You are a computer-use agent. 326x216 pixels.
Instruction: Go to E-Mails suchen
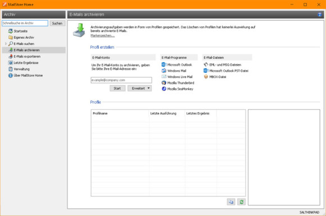(x=24, y=44)
